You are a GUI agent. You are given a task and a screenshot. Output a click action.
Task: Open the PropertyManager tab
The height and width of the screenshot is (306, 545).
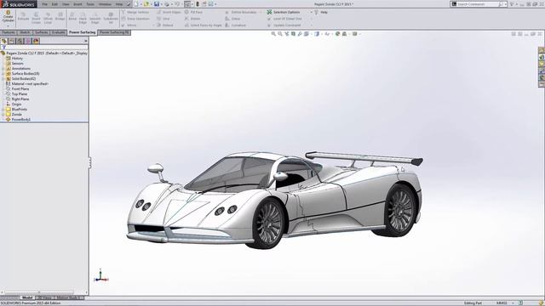(12, 41)
